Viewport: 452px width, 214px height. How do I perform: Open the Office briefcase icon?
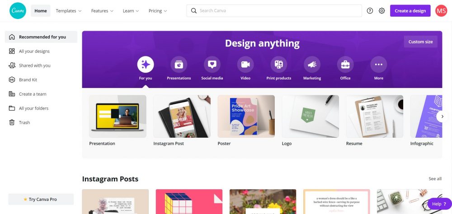[x=345, y=64]
